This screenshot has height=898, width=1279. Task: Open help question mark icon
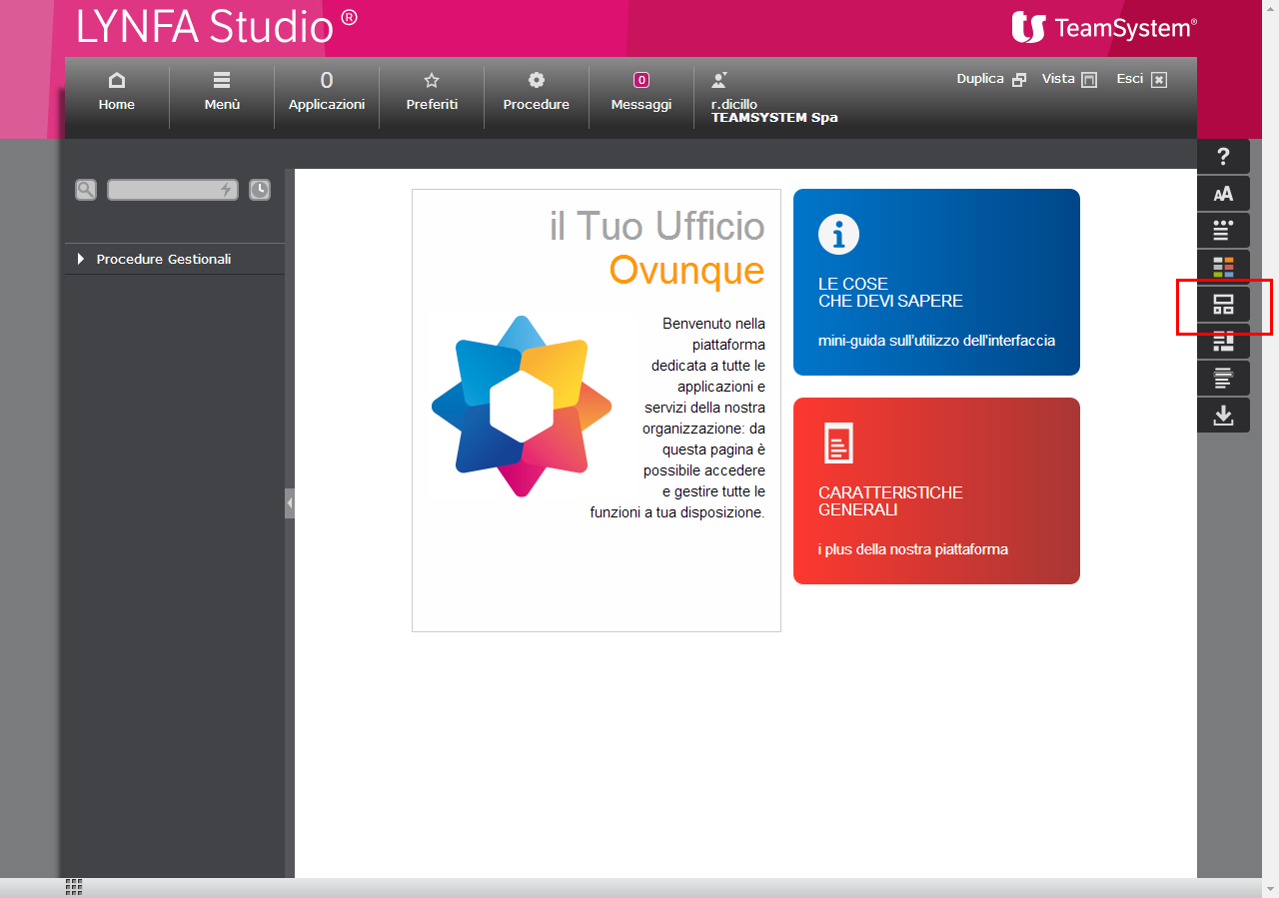[x=1223, y=157]
